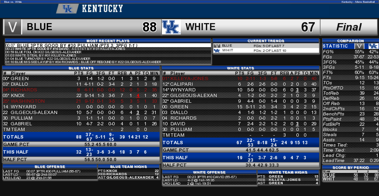Click Blue Team Highs panel header
This screenshot has height=196, width=379.
[128, 166]
